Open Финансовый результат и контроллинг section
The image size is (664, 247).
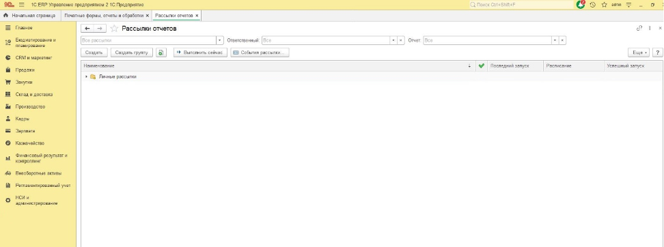(x=41, y=158)
